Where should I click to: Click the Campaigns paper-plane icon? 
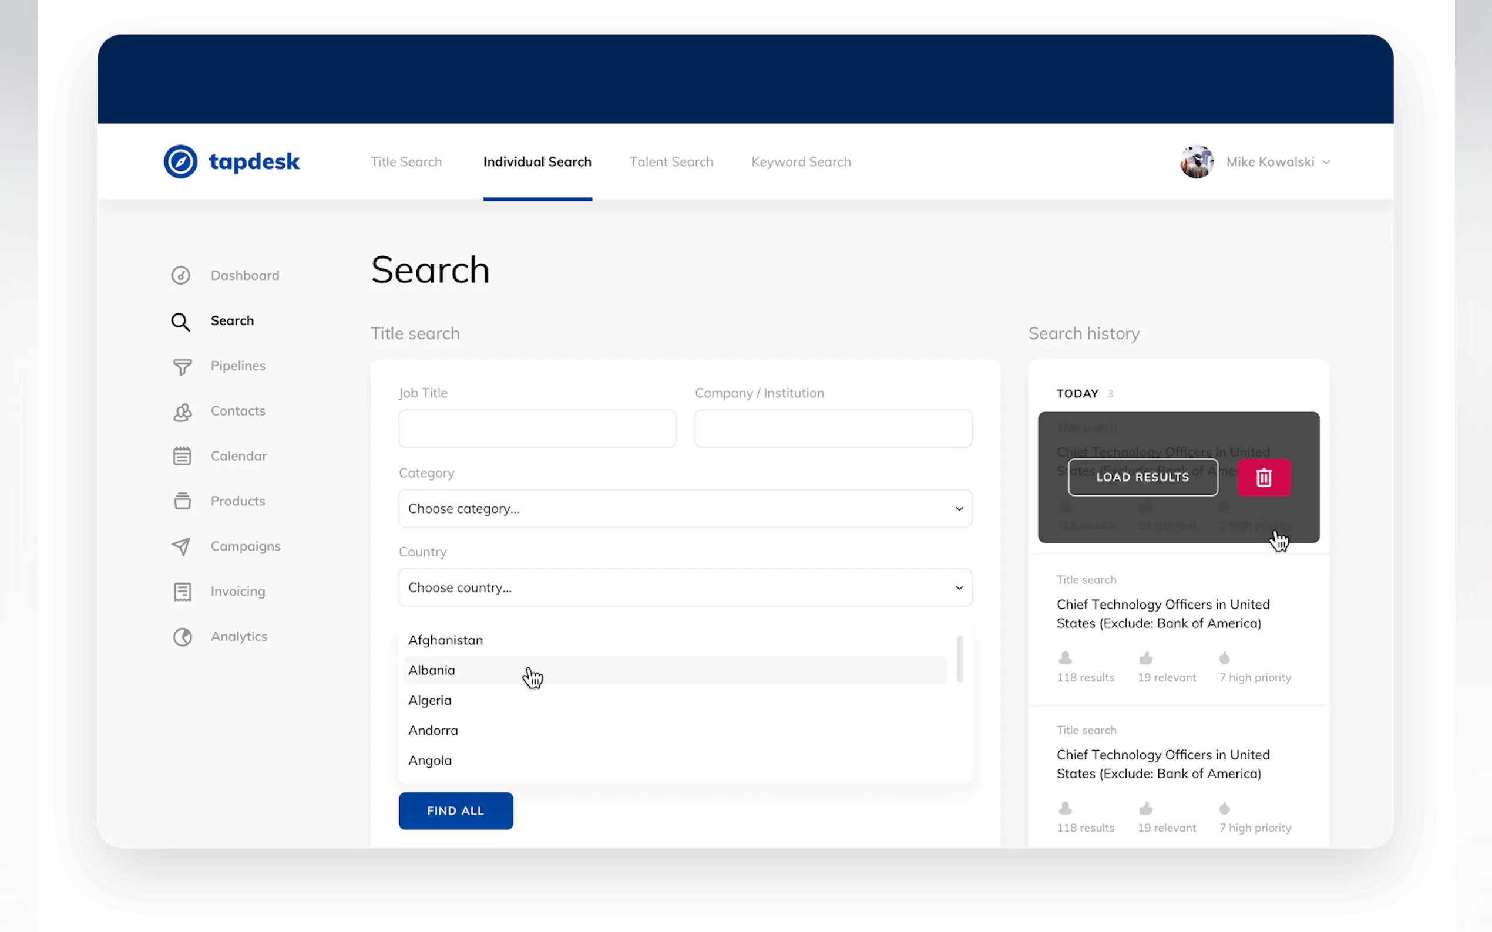tap(181, 546)
